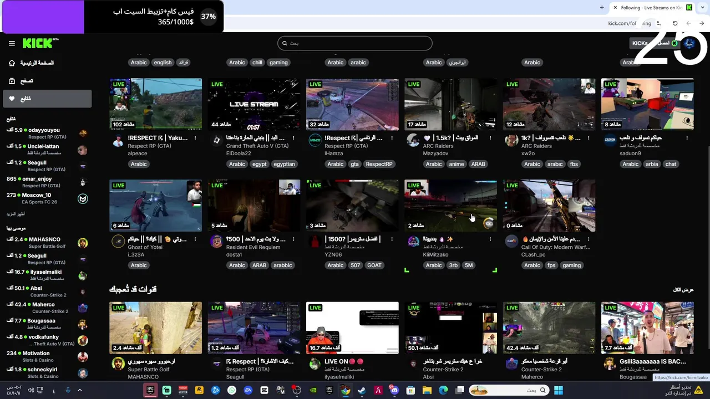Open CapCut from the taskbar

point(264,391)
